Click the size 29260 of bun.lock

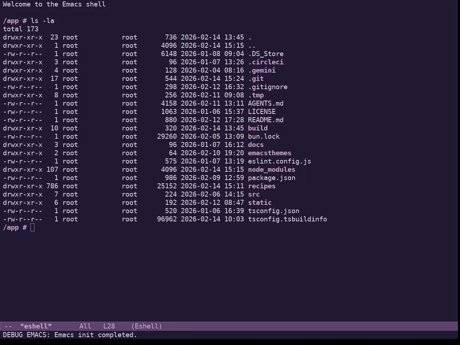(167, 137)
